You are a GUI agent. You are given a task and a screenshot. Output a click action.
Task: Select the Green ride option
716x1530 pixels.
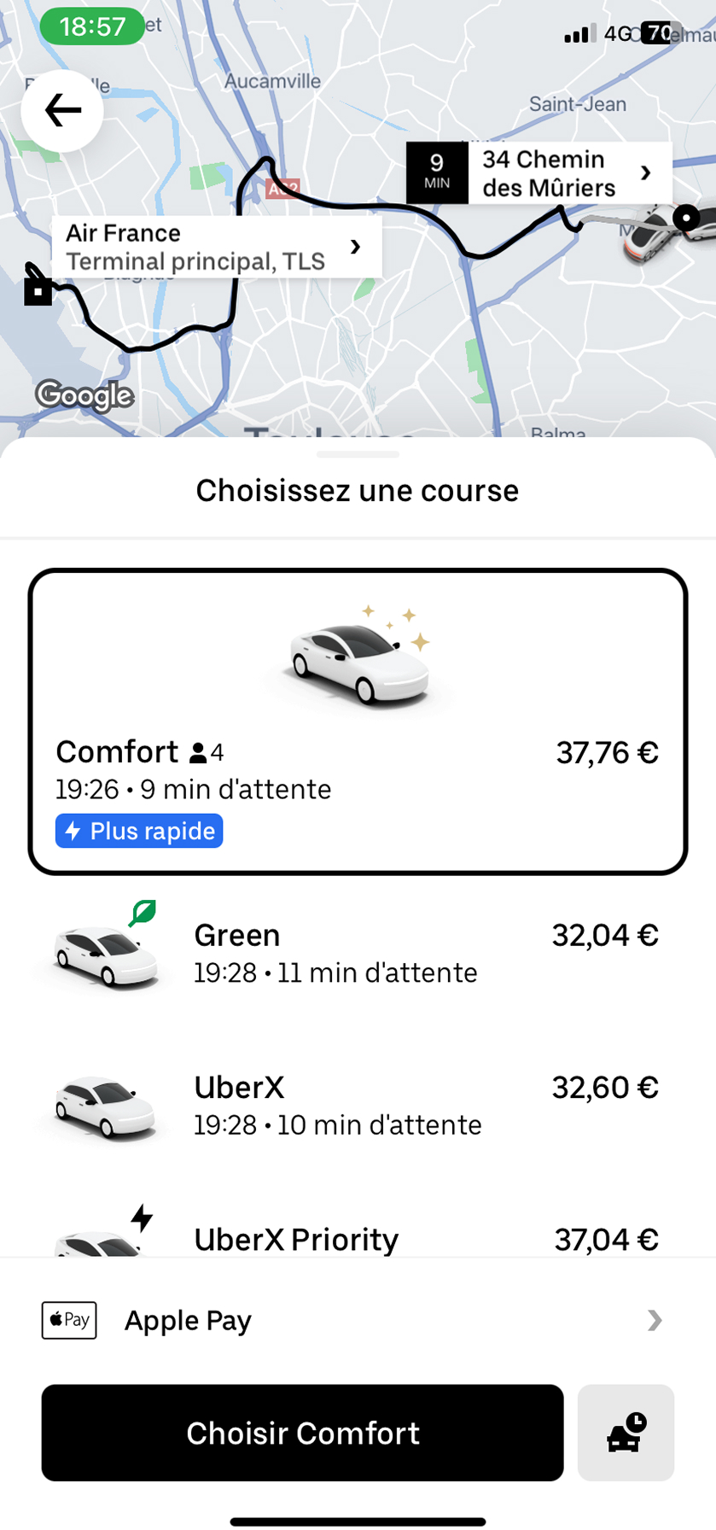tap(358, 954)
